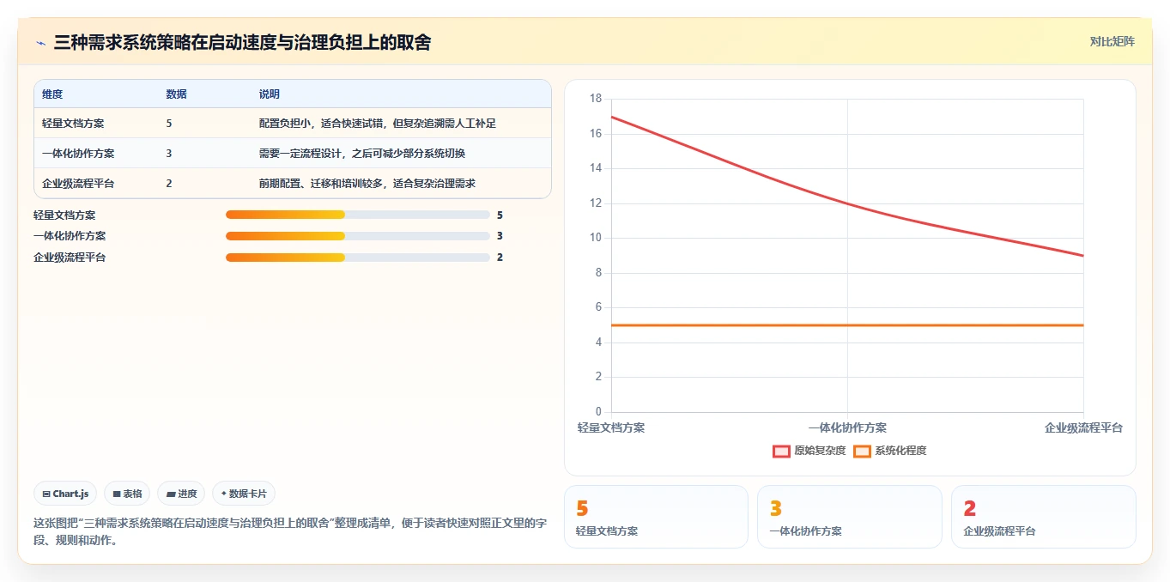Click the value 3 after the 一体化协作方案 bar
The image size is (1170, 582).
point(500,236)
